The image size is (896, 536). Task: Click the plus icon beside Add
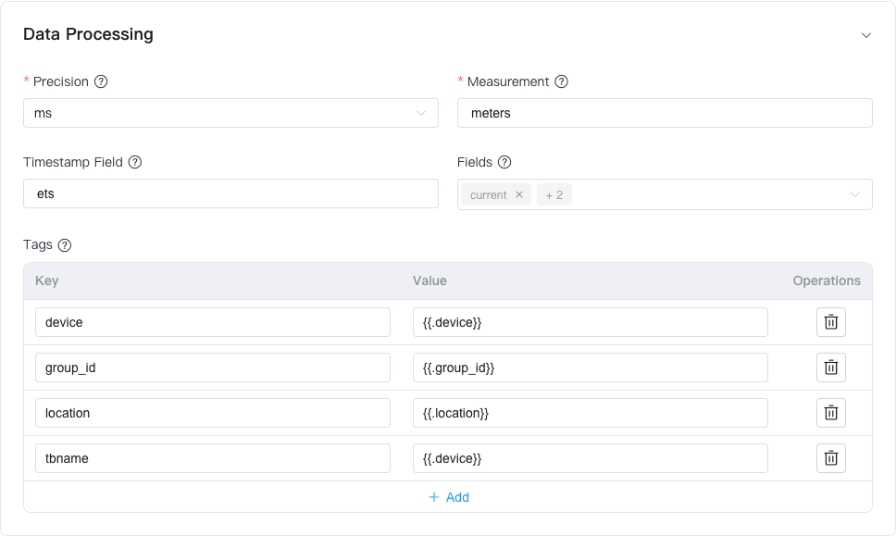click(x=434, y=497)
